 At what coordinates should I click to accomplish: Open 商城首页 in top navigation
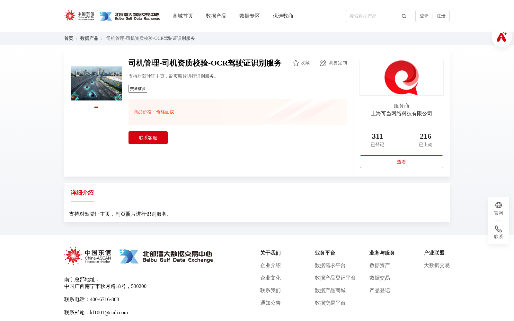183,16
